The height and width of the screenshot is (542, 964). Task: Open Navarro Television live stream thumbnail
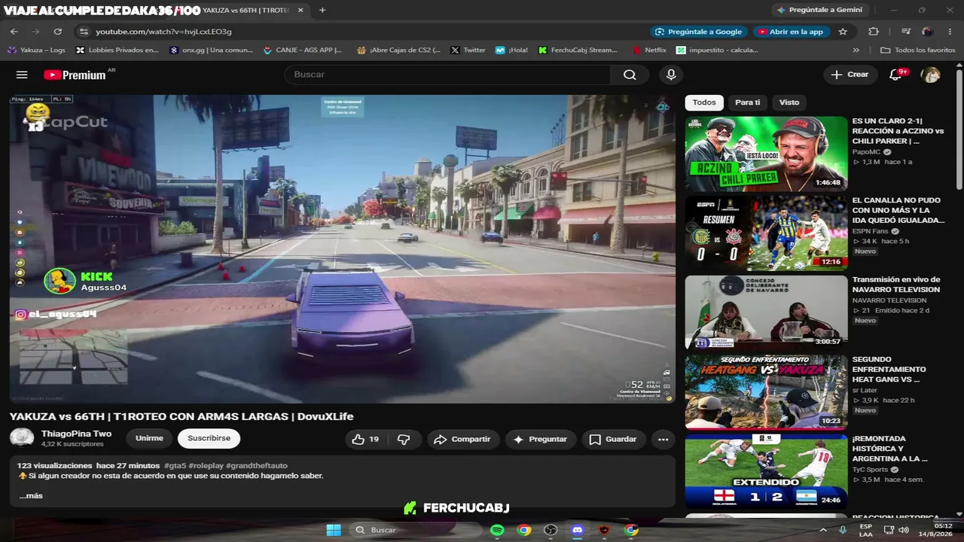click(766, 312)
